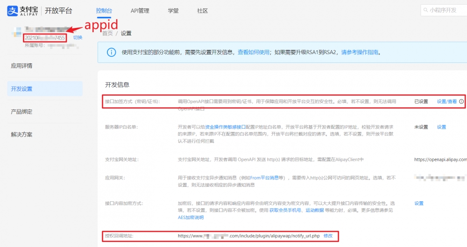The image size is (467, 247).
Task: Click 切换 to switch application
Action: pos(78,37)
